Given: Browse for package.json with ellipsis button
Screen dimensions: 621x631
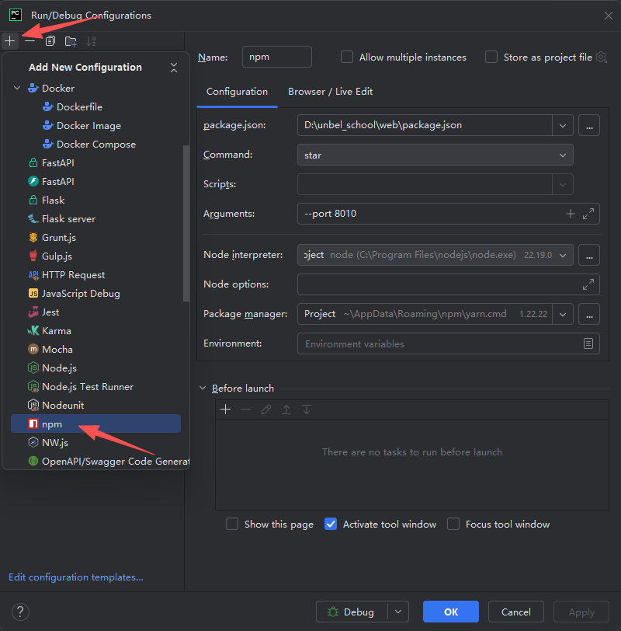Looking at the screenshot, I should point(589,126).
